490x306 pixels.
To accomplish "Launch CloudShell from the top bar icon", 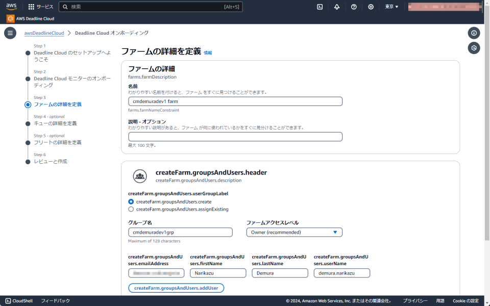I will (320, 7).
